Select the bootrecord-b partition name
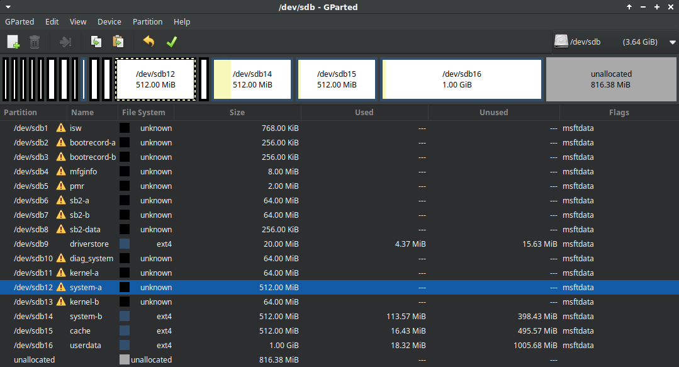679x367 pixels. (x=93, y=157)
